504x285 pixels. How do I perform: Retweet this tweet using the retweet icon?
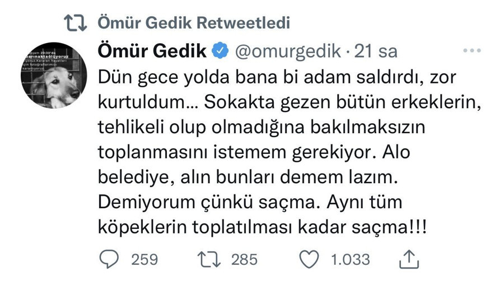[x=209, y=259]
